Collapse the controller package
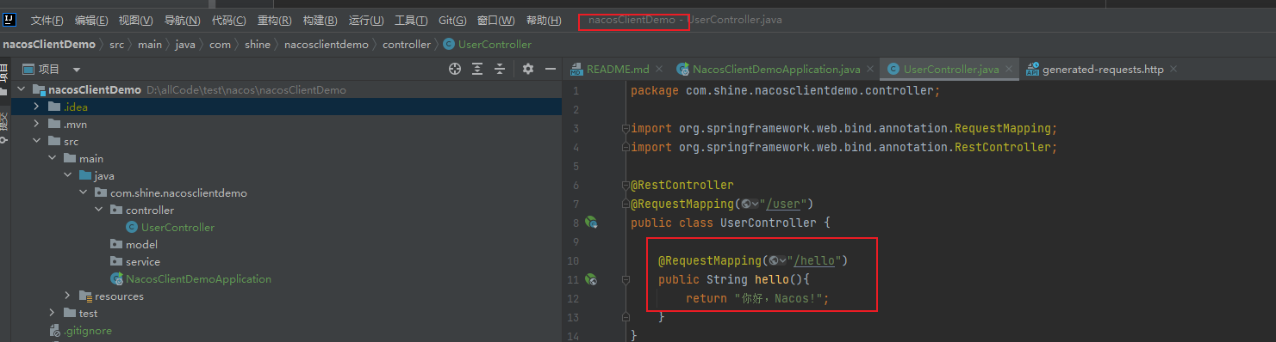1276x342 pixels. 99,210
